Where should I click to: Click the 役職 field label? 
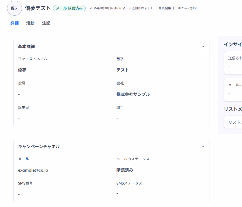[22, 83]
